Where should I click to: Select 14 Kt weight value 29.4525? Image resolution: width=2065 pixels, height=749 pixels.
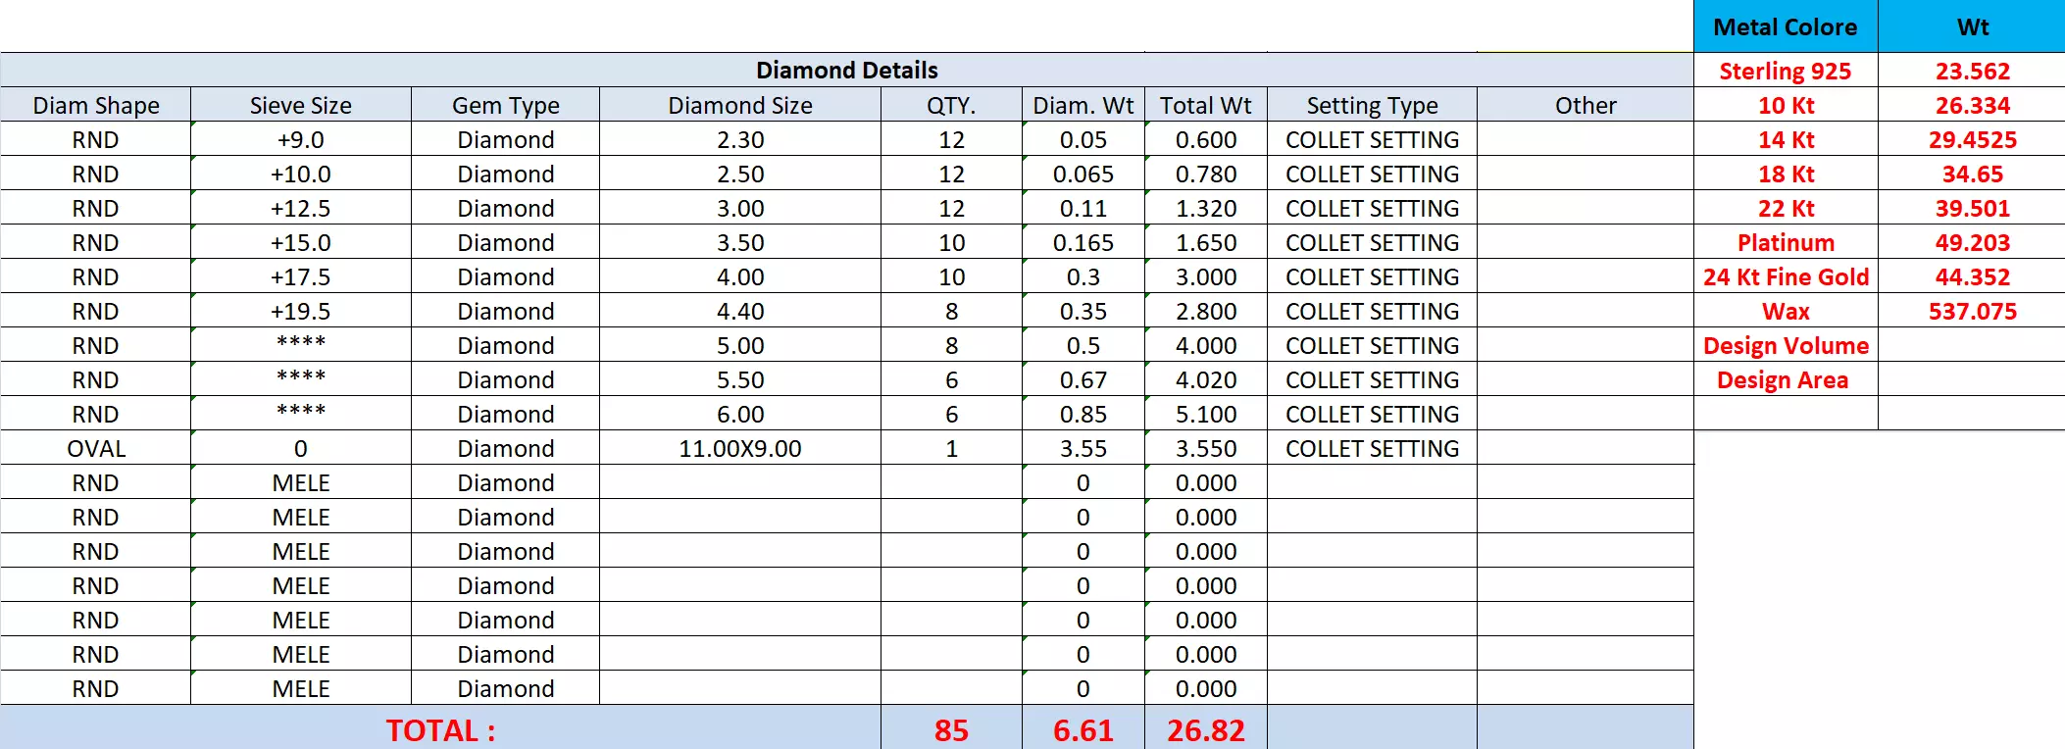(1972, 139)
